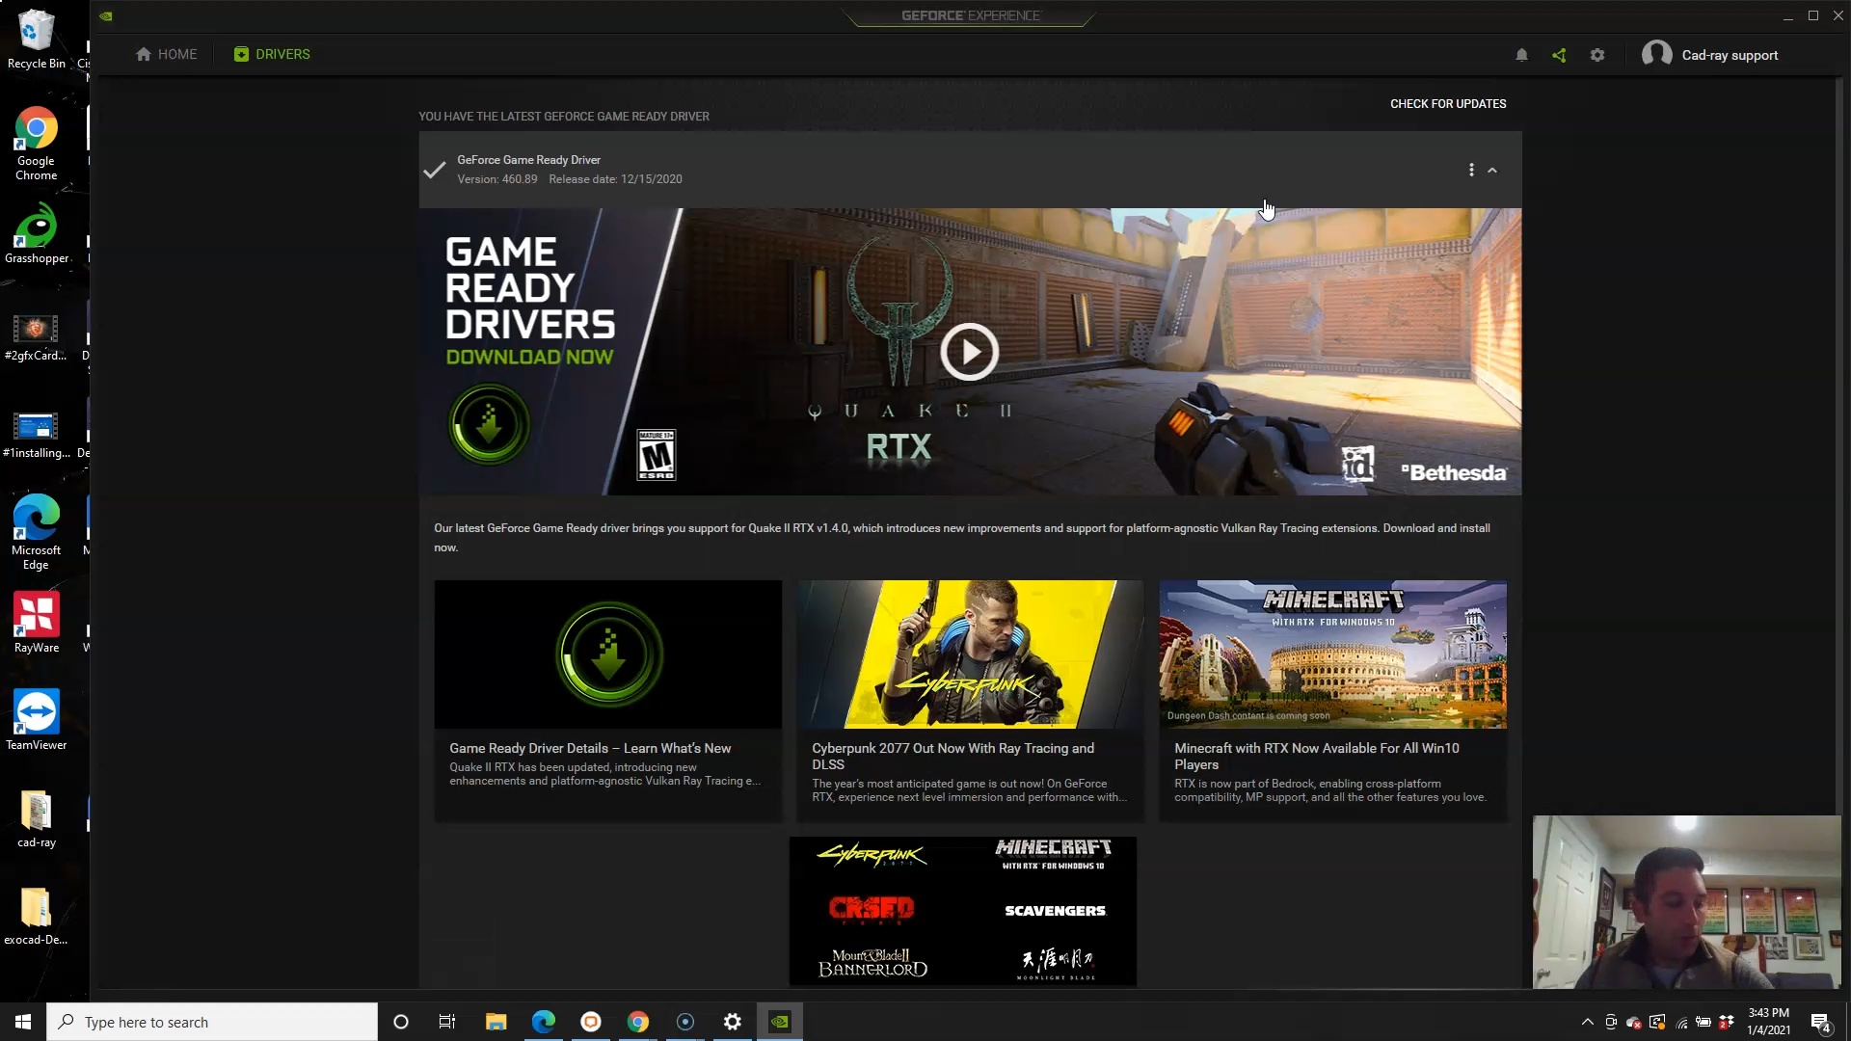The width and height of the screenshot is (1851, 1041).
Task: Select Microsoft Edge desktop shortcut
Action: tap(37, 533)
